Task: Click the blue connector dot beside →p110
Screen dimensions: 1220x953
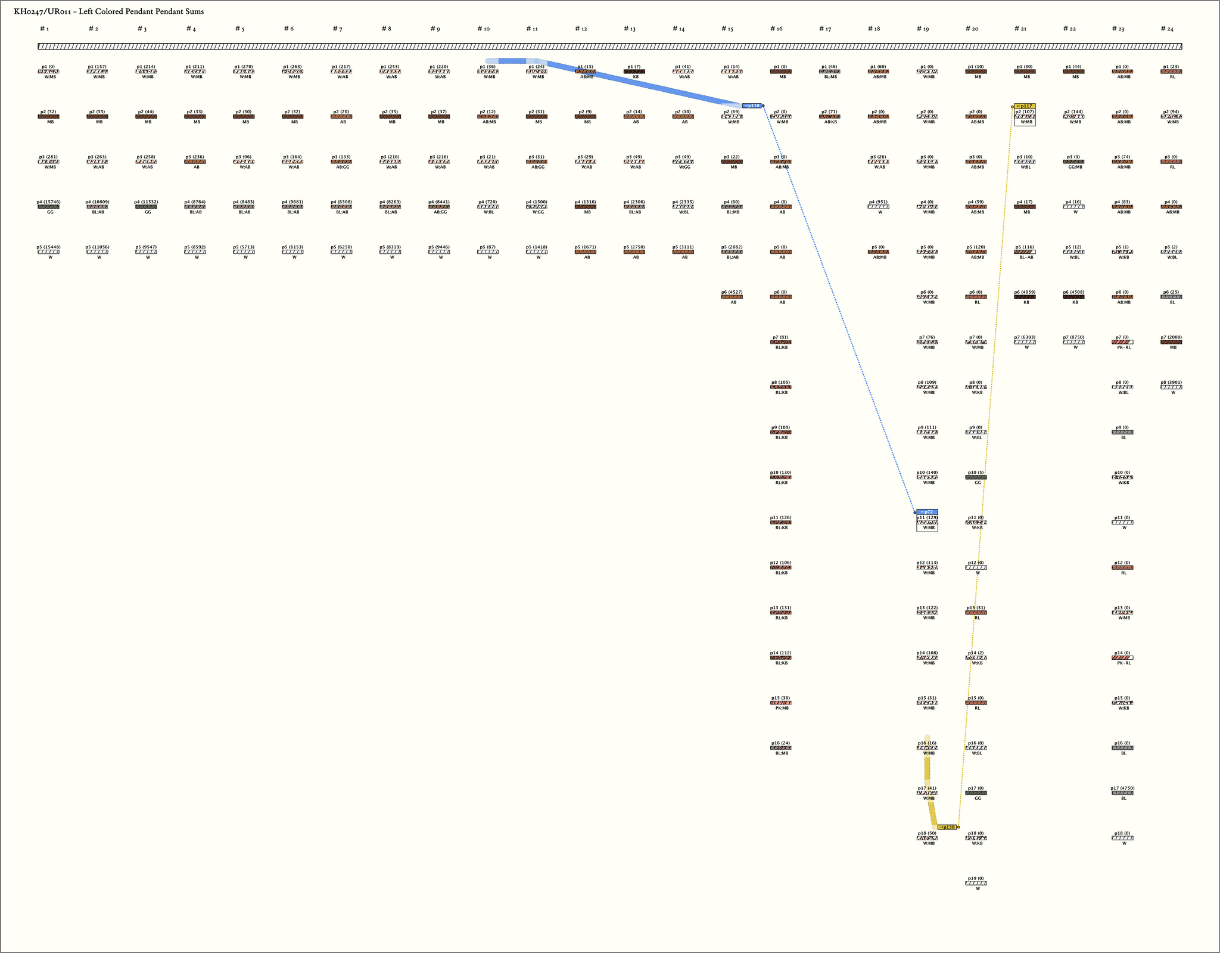Action: (763, 105)
